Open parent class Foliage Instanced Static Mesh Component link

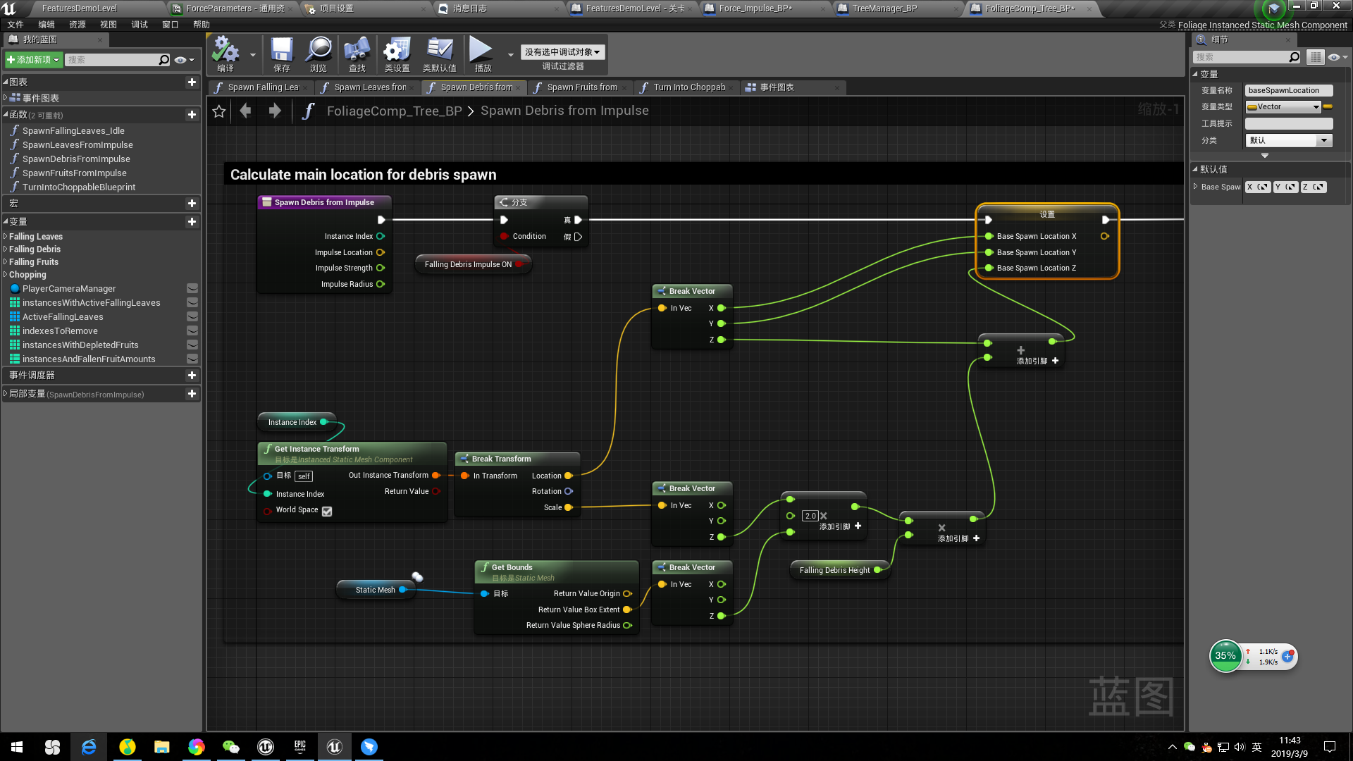click(1264, 25)
